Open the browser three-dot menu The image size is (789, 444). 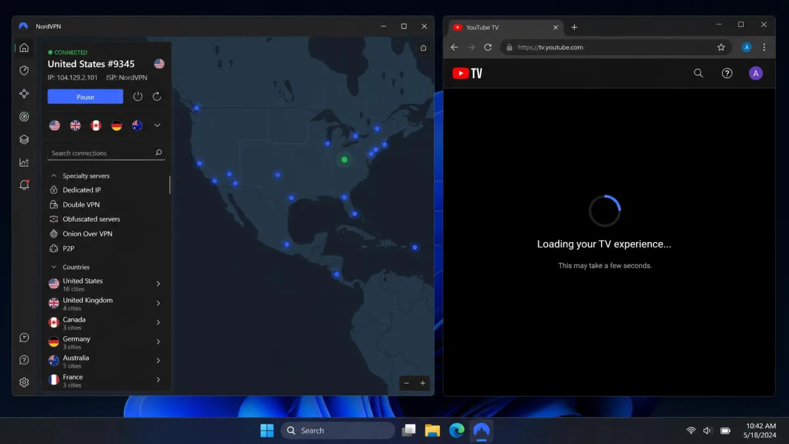coord(764,47)
